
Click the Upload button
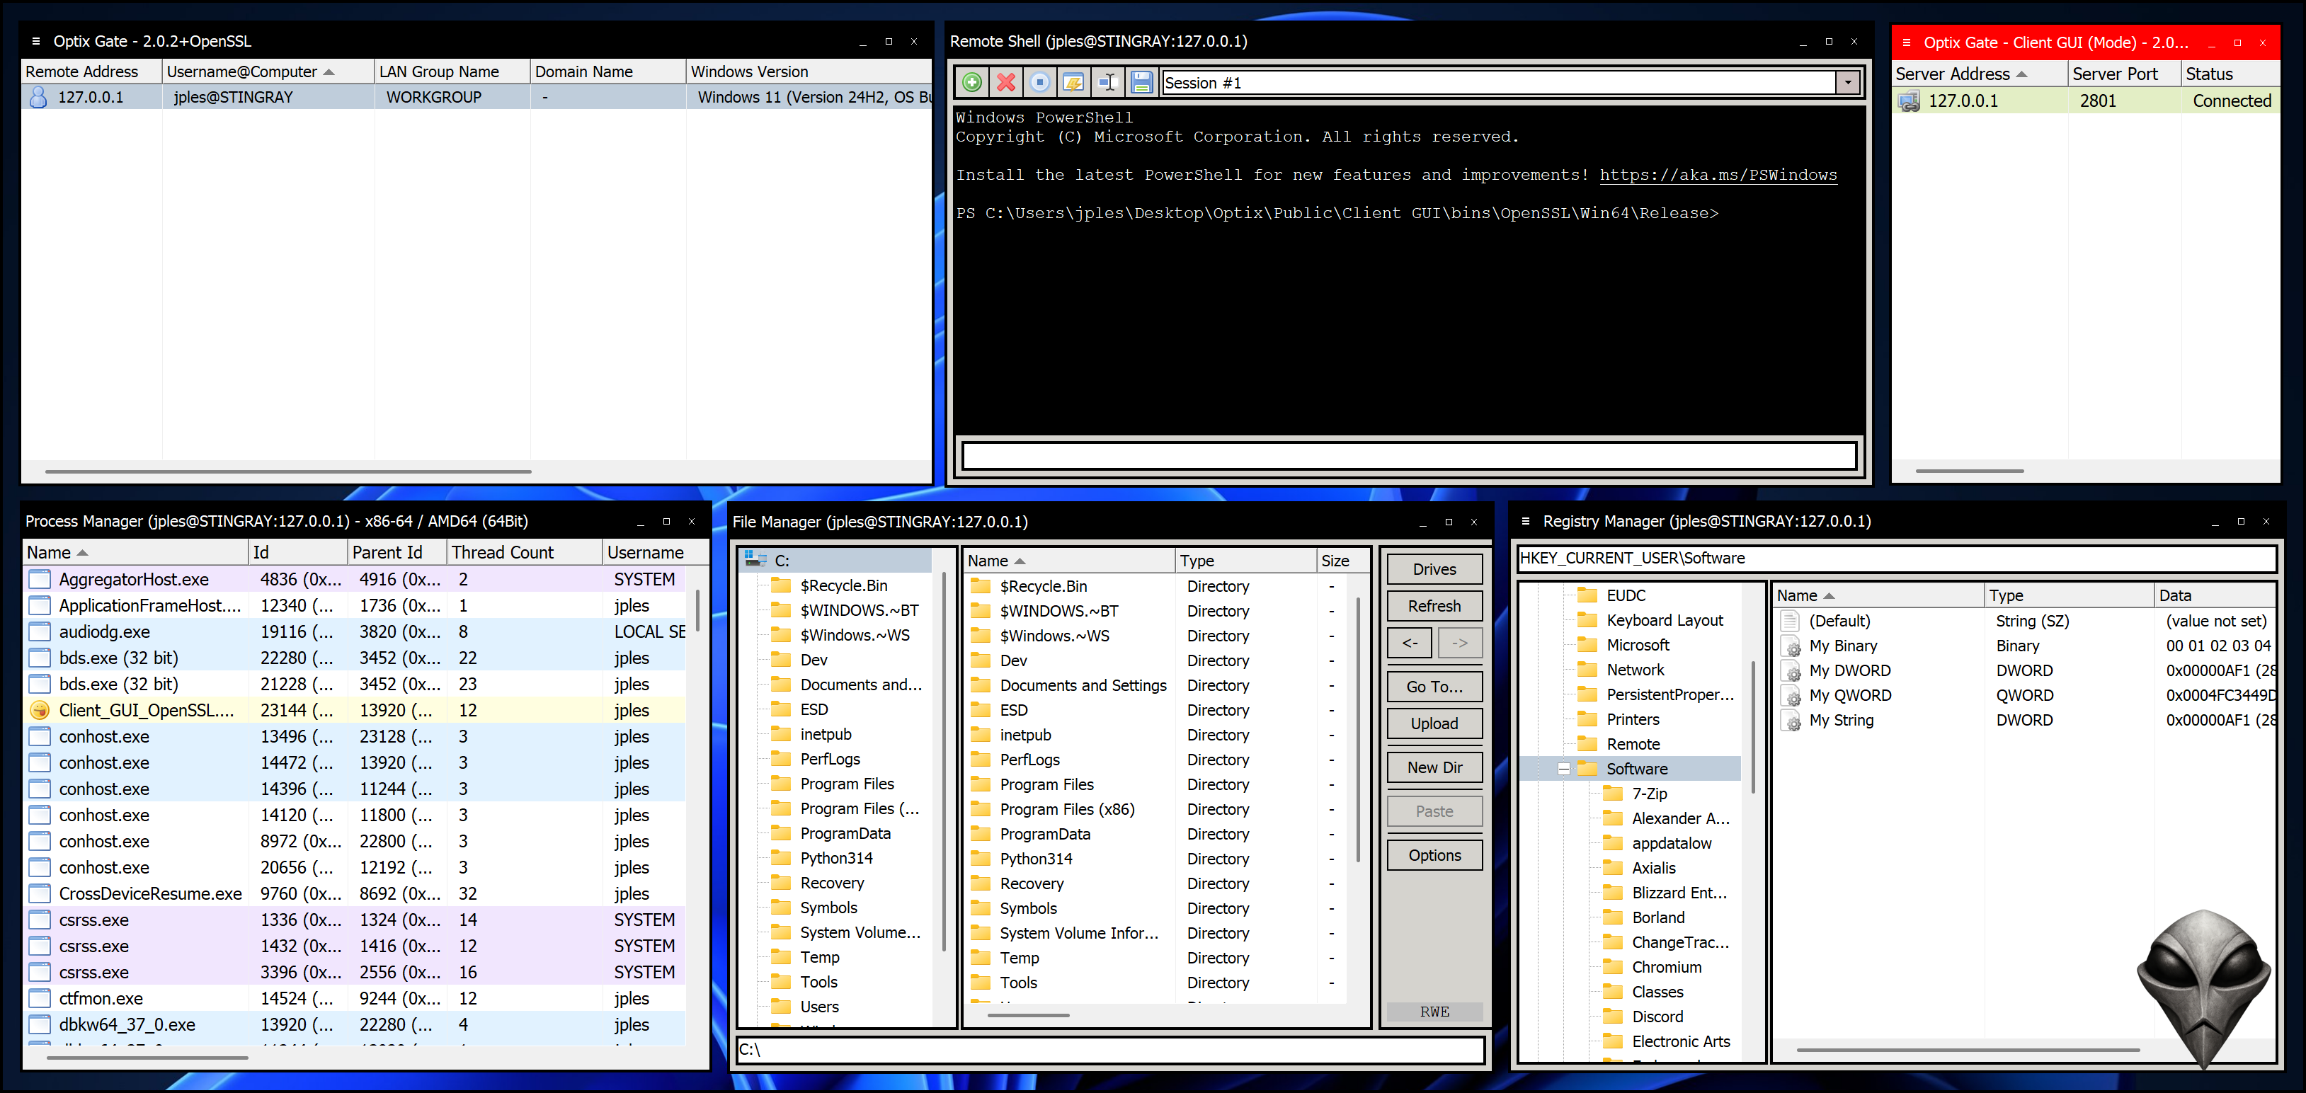pos(1434,723)
